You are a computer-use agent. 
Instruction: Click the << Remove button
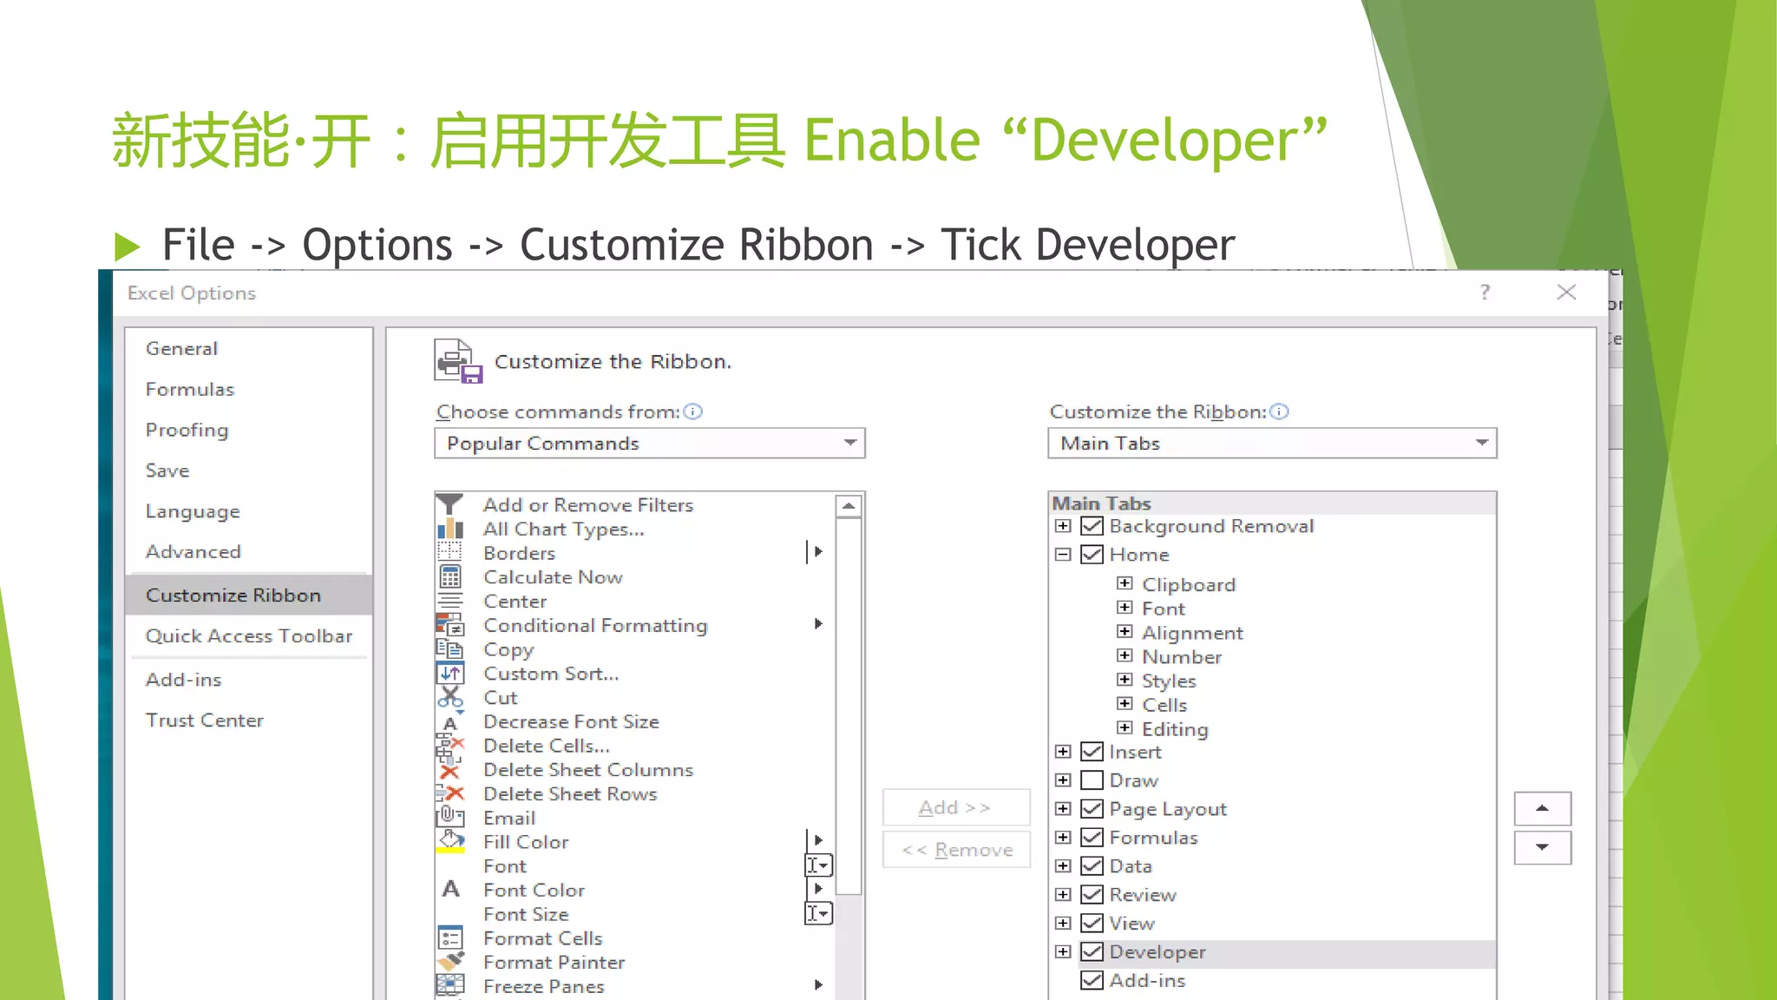(x=956, y=850)
